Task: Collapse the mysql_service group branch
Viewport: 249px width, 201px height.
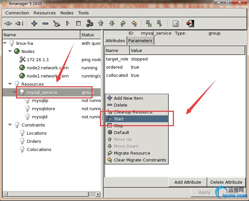Action: 15,92
